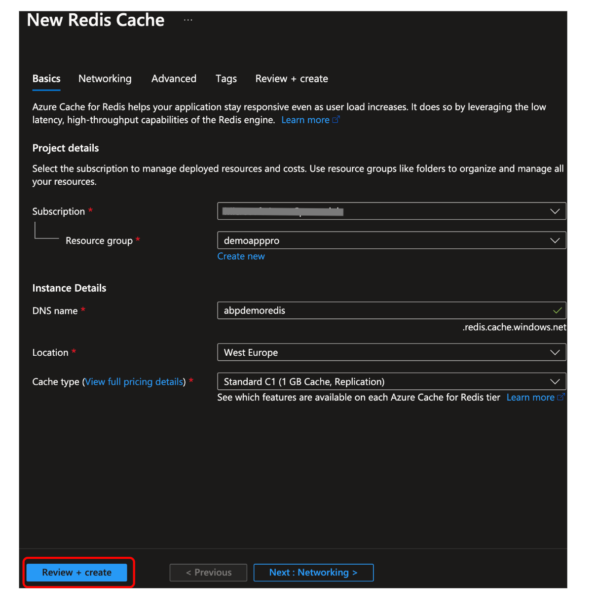596x611 pixels.
Task: Open View full pricing details link
Action: (134, 382)
